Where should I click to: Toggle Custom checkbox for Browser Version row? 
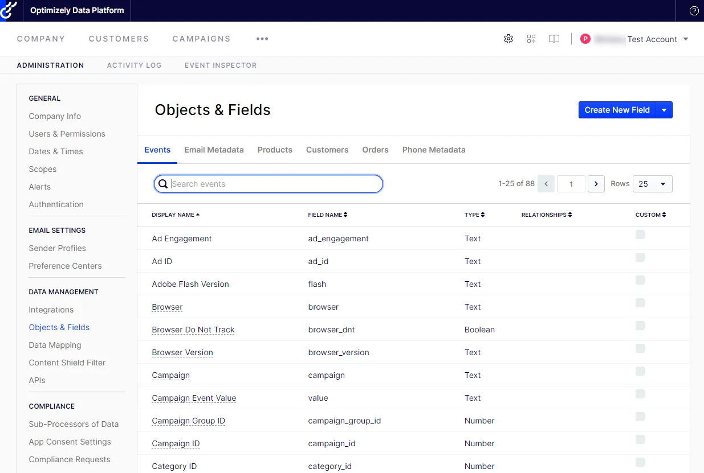coord(640,348)
